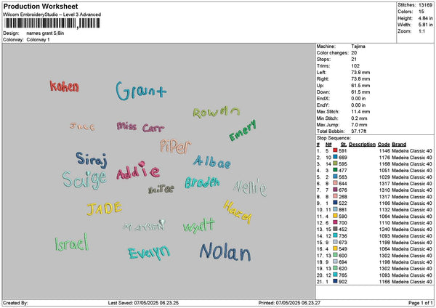Click the red embroidered name Kohen
The height and width of the screenshot is (308, 436).
click(x=64, y=86)
